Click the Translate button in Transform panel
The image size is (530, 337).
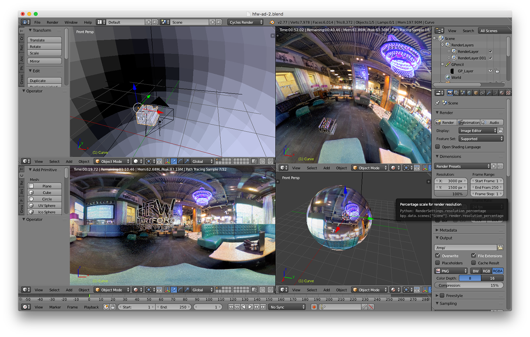(x=45, y=40)
